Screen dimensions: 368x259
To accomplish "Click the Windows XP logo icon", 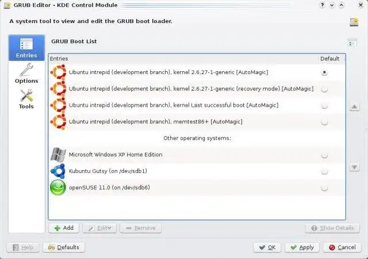I will click(58, 154).
